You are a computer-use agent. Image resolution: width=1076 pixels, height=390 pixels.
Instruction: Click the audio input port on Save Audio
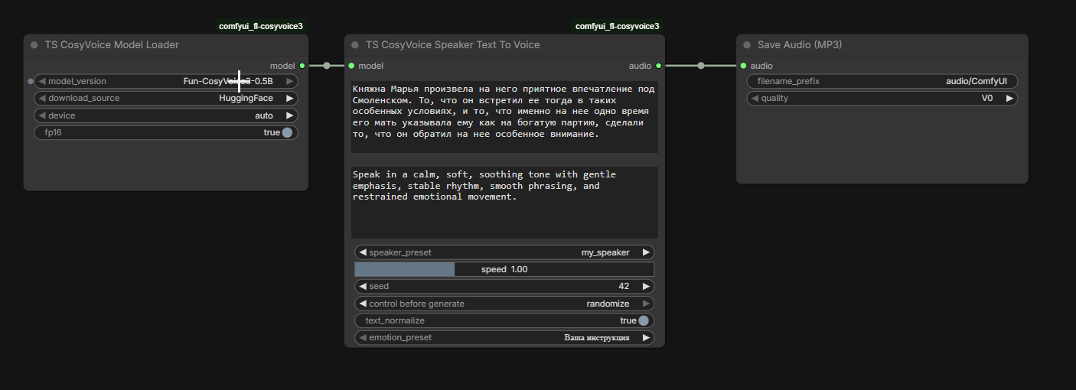click(743, 66)
